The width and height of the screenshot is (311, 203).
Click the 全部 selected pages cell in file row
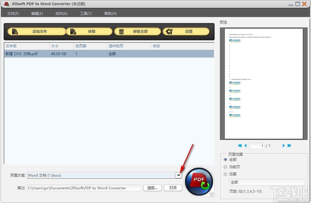[112, 54]
